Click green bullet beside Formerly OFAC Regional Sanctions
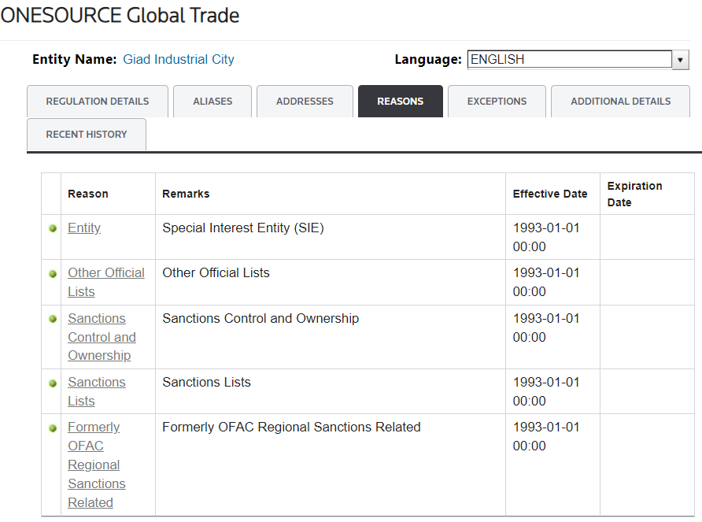This screenshot has width=702, height=522. (x=53, y=428)
